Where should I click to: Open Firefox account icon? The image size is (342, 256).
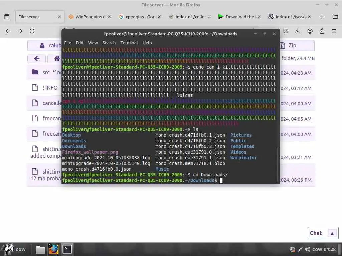pos(310,31)
